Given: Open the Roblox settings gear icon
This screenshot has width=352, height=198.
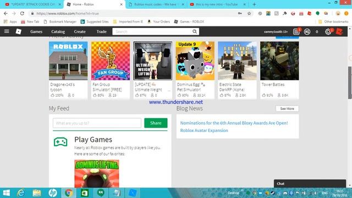Looking at the screenshot, I should (328, 32).
